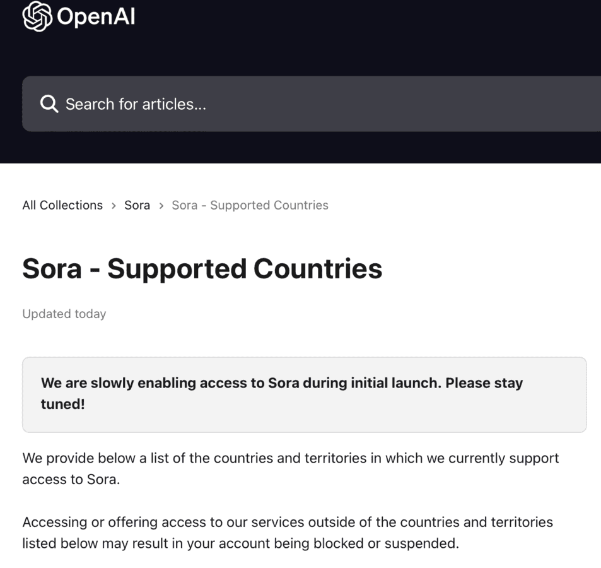
Task: Click the chevron after the Sora breadcrumb
Action: click(161, 206)
